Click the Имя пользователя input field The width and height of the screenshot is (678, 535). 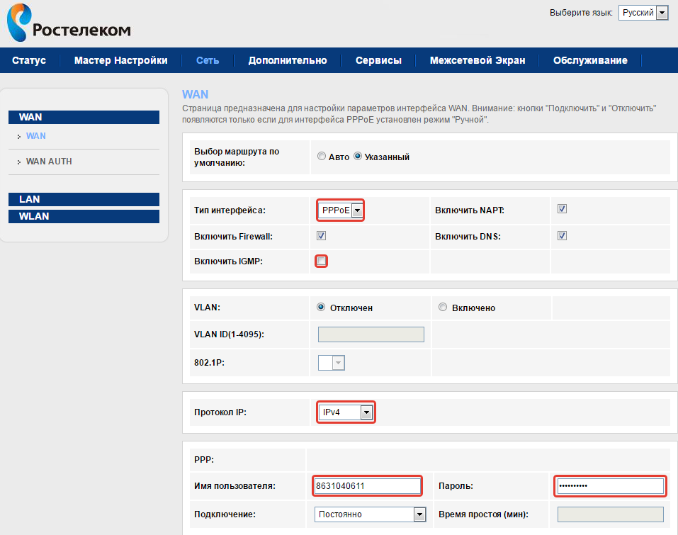(x=367, y=486)
